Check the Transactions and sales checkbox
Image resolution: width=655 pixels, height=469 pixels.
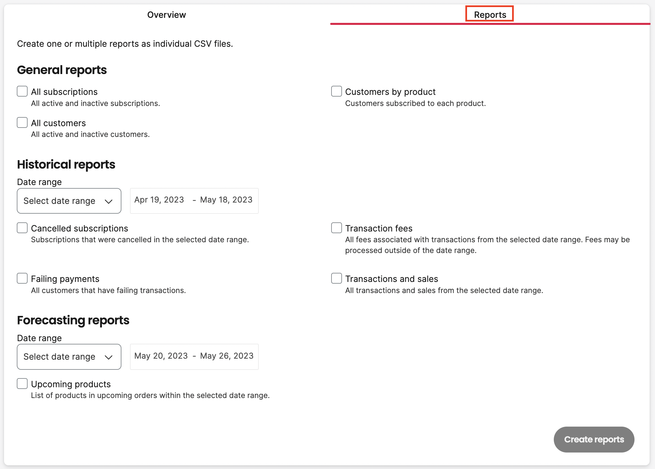click(337, 279)
